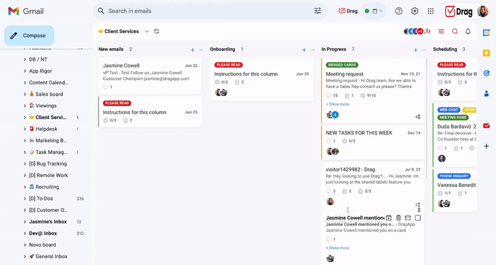
Task: Expand the Helpdesk label
Action: (x=25, y=129)
